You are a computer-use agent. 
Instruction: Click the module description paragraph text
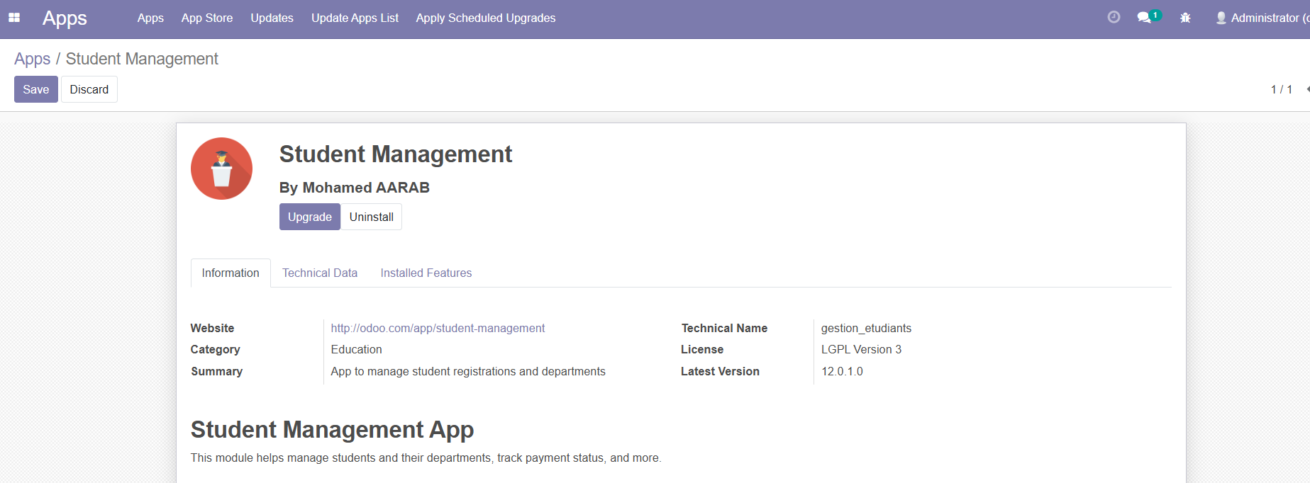[x=426, y=458]
